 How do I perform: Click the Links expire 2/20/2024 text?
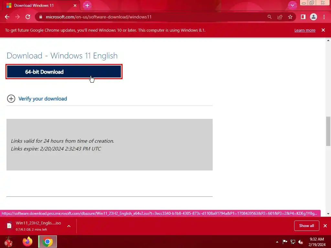[56, 149]
